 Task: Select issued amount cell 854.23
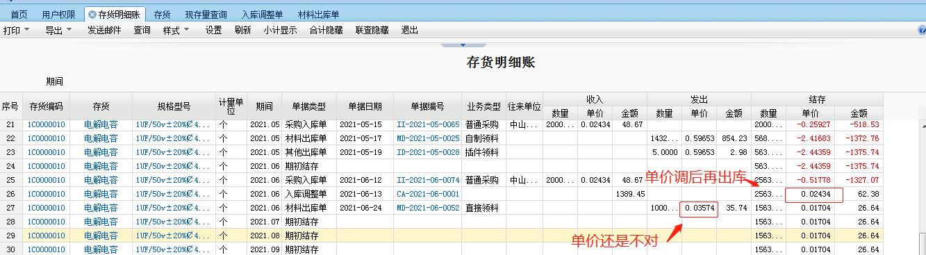(734, 138)
